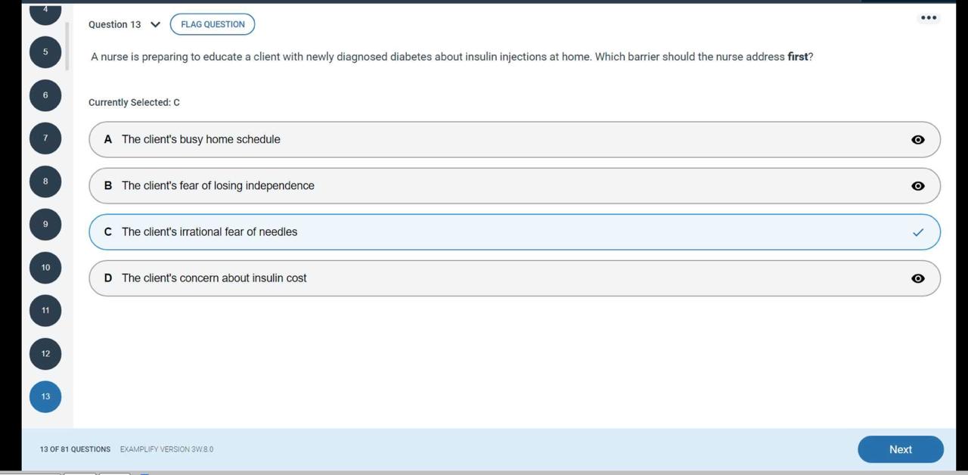Open the three-dot more options menu

929,17
